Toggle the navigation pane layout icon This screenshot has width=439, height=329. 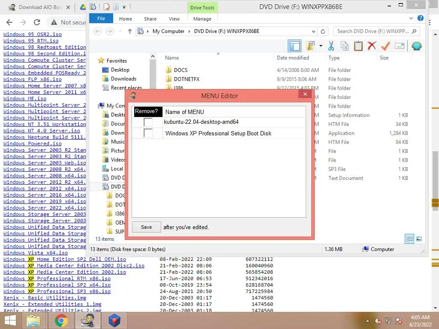(x=295, y=46)
